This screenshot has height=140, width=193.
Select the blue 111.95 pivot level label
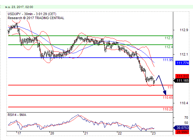pyautogui.click(x=168, y=60)
